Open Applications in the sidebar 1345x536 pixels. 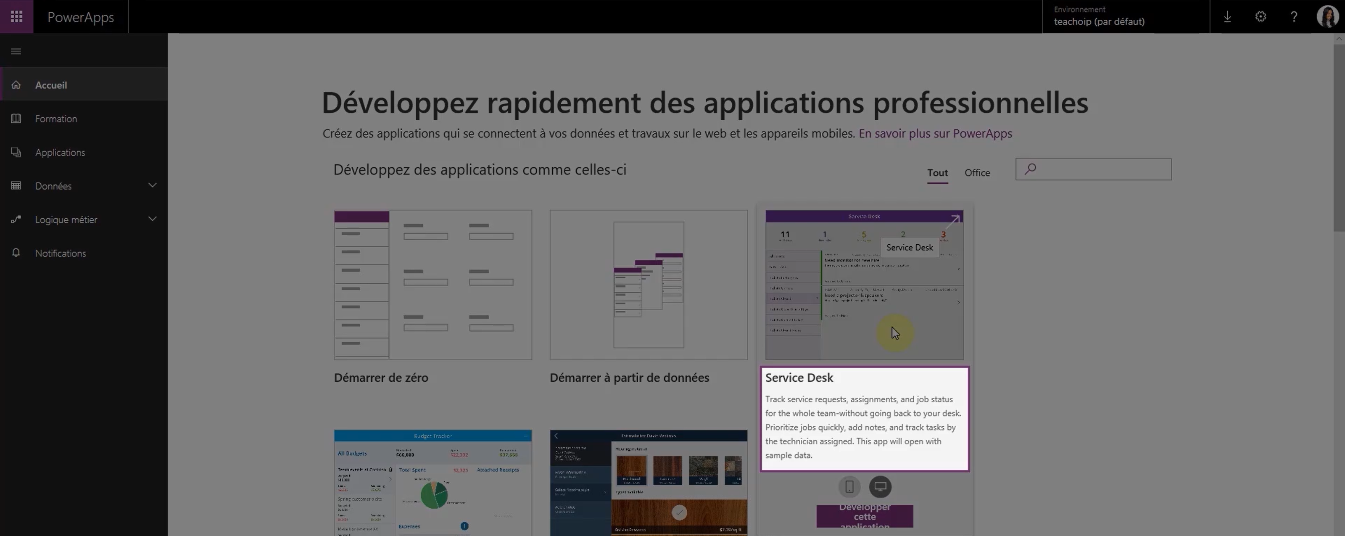click(84, 152)
